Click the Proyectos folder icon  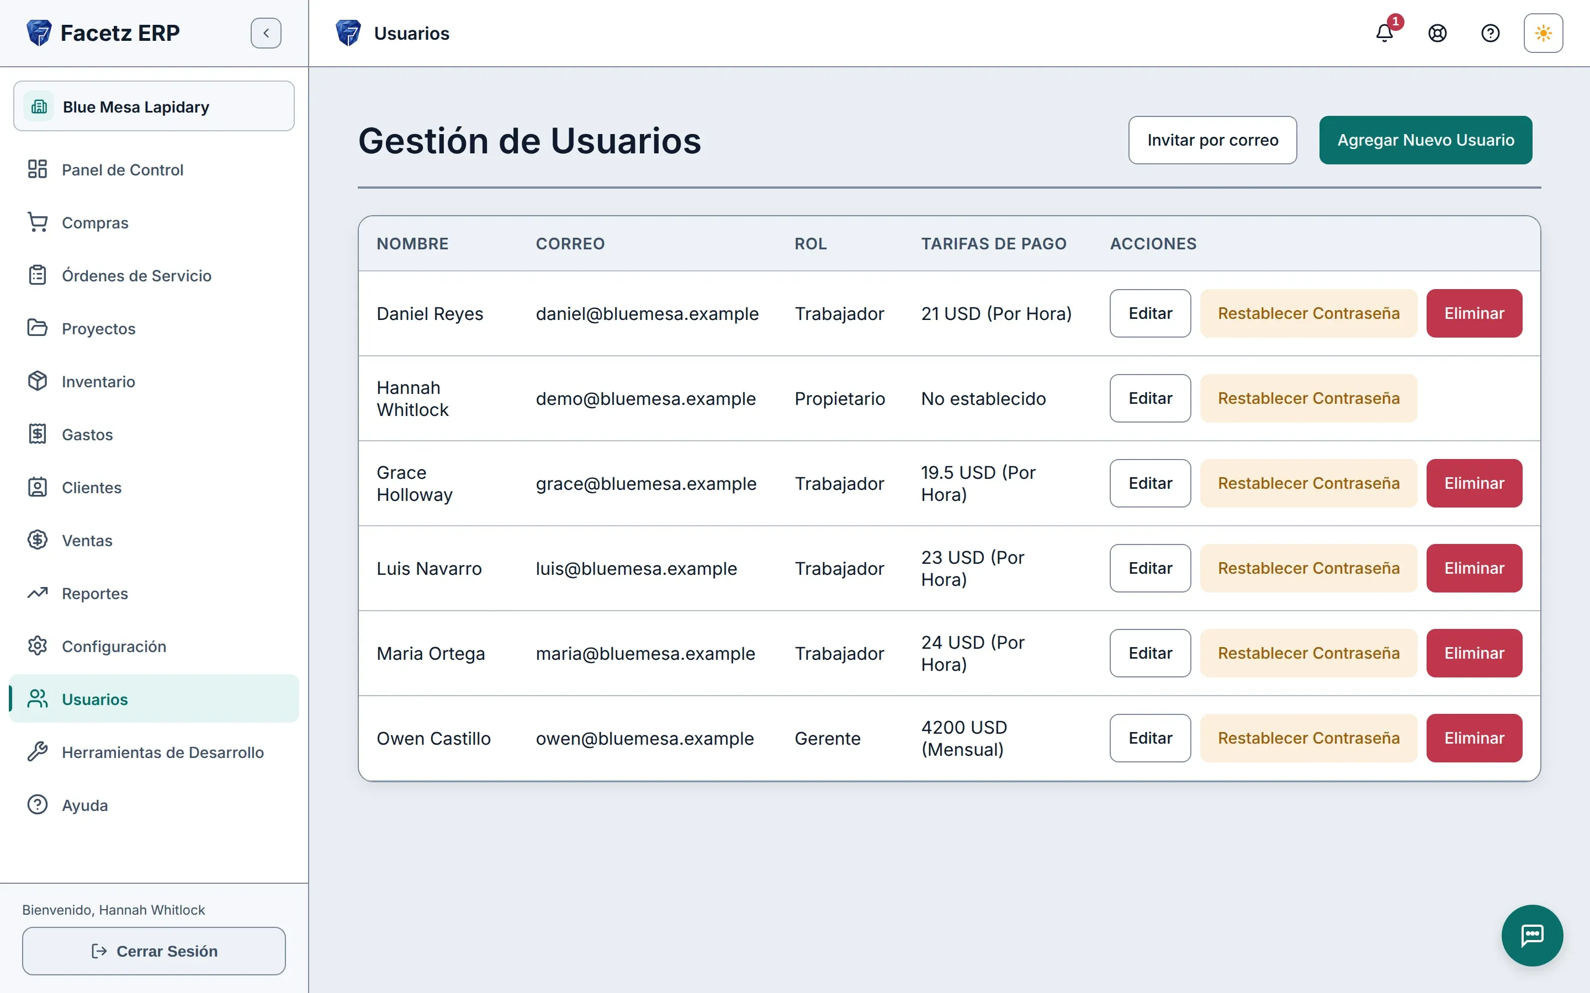[38, 328]
